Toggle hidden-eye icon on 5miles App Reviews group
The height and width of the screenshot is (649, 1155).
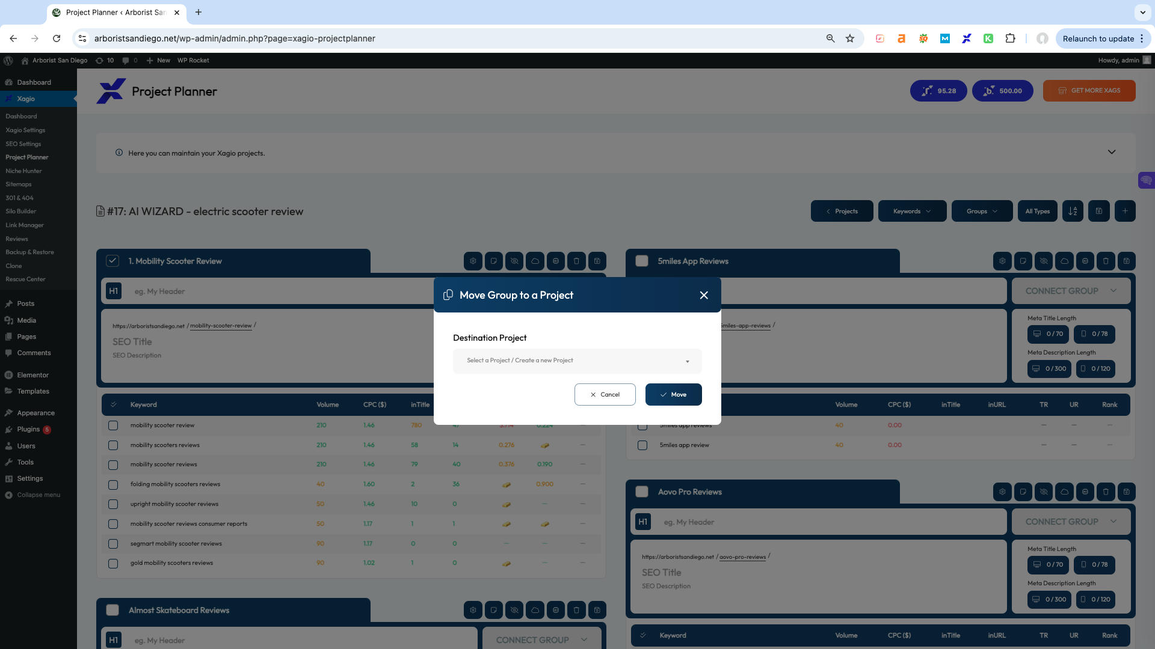(x=1044, y=261)
